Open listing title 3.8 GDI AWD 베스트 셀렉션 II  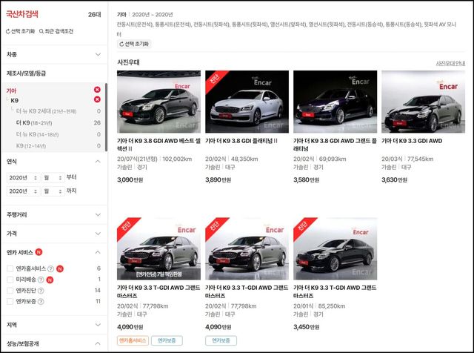point(158,145)
